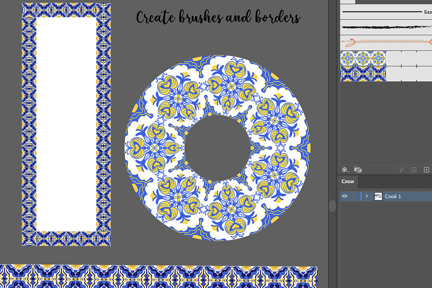This screenshot has height=288, width=432.
Task: Expand the Слой 1 layer contents
Action: (x=366, y=196)
